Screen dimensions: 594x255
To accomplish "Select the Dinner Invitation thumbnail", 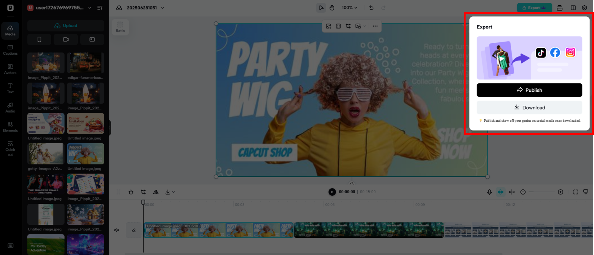I will point(86,123).
